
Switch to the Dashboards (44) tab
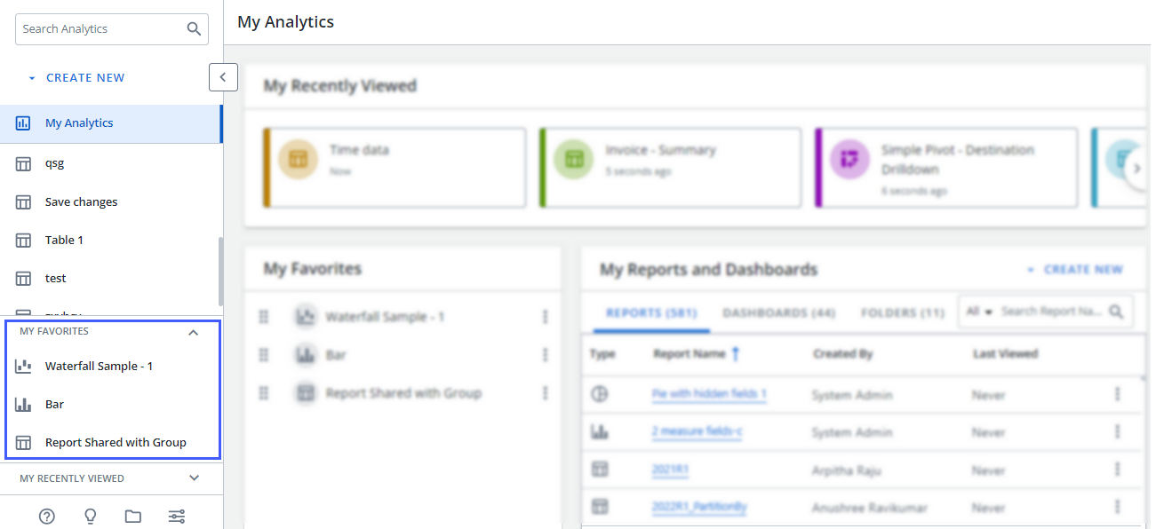(x=778, y=313)
